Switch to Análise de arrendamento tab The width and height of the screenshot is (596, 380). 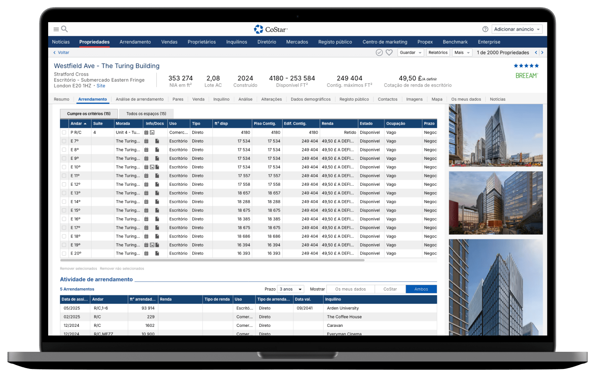click(x=140, y=99)
